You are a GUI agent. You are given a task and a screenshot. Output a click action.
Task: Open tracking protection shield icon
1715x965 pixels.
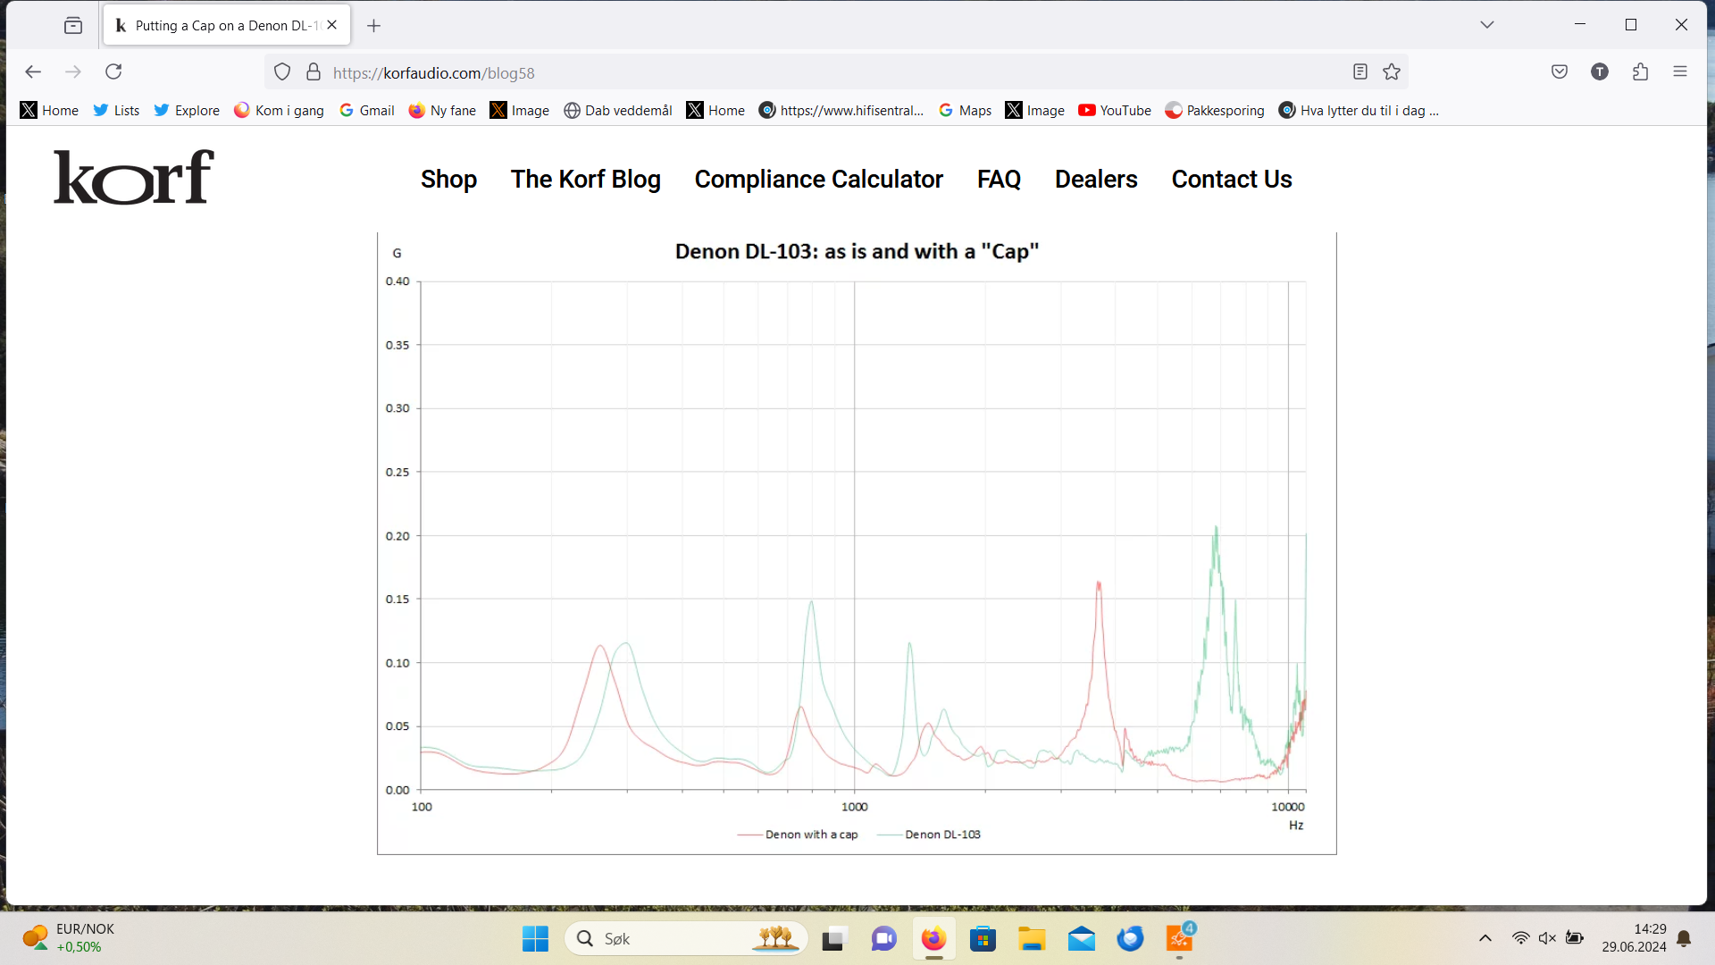click(282, 72)
